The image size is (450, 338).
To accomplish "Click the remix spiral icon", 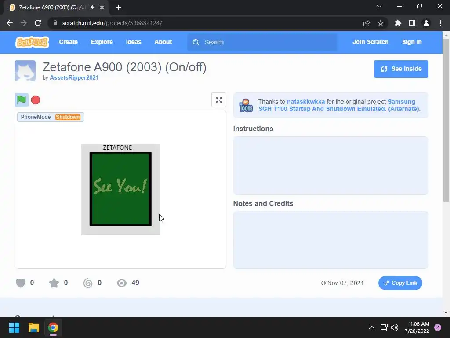I will coord(88,283).
